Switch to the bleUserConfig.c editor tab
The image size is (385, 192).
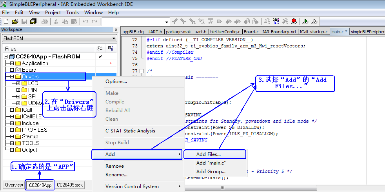tap(225, 32)
